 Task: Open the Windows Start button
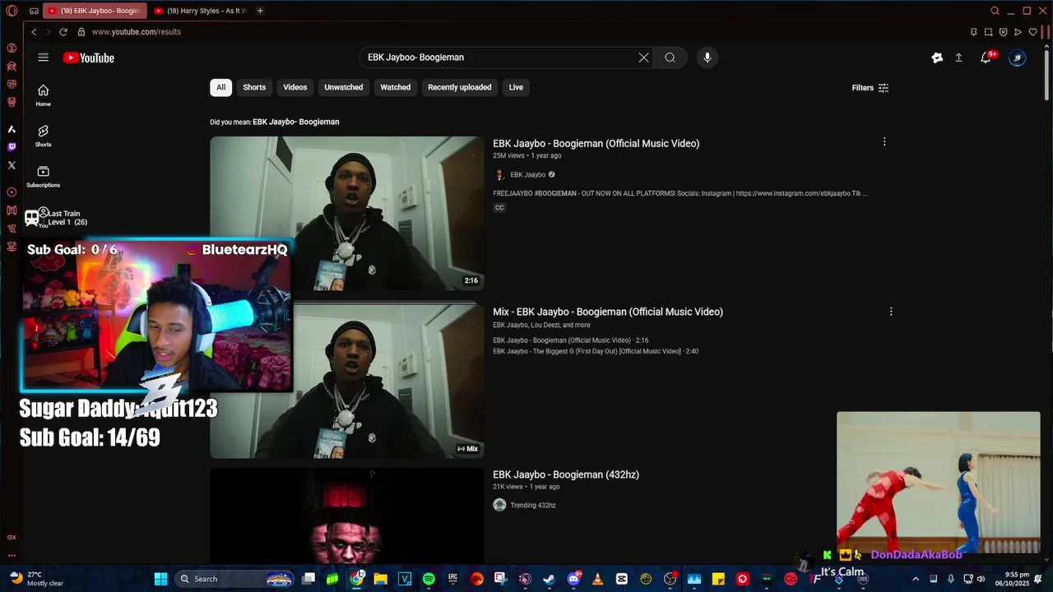[160, 579]
